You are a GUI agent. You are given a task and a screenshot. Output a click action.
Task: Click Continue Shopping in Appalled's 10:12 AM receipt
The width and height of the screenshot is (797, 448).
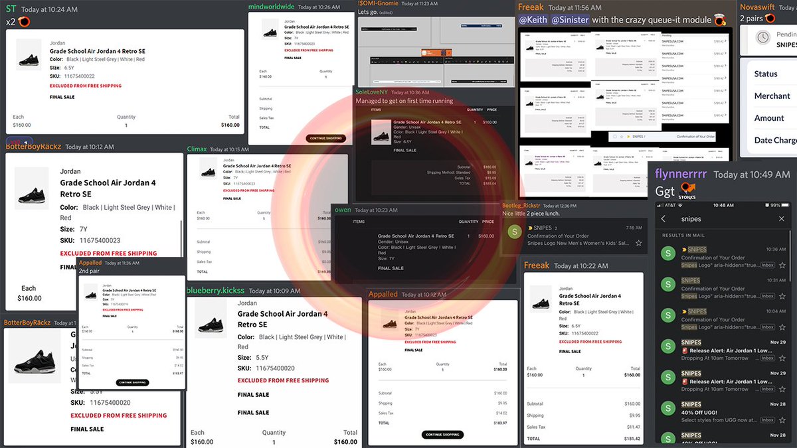pyautogui.click(x=443, y=435)
